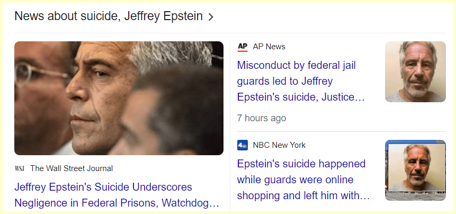The width and height of the screenshot is (456, 214).
Task: Open the thumbnail beside the AP News article
Action: pyautogui.click(x=415, y=72)
